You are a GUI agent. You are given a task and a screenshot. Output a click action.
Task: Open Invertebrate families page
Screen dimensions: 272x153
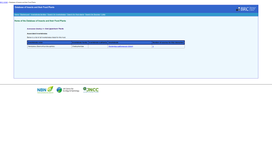39,14
